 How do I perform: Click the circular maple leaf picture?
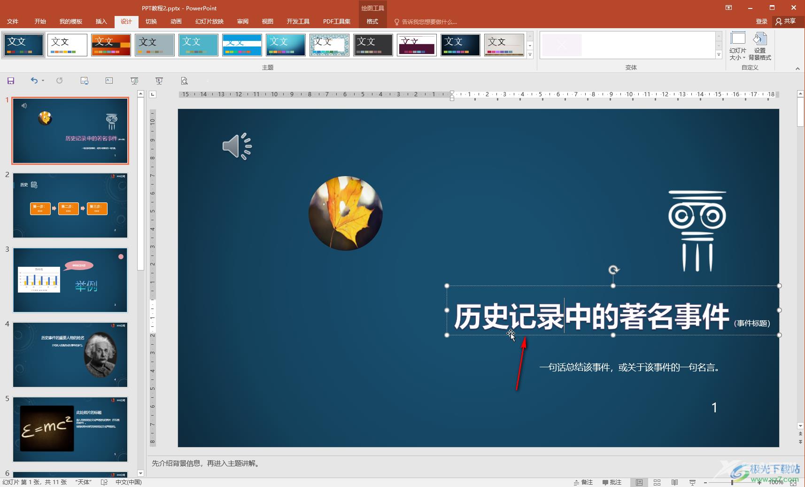click(x=345, y=213)
